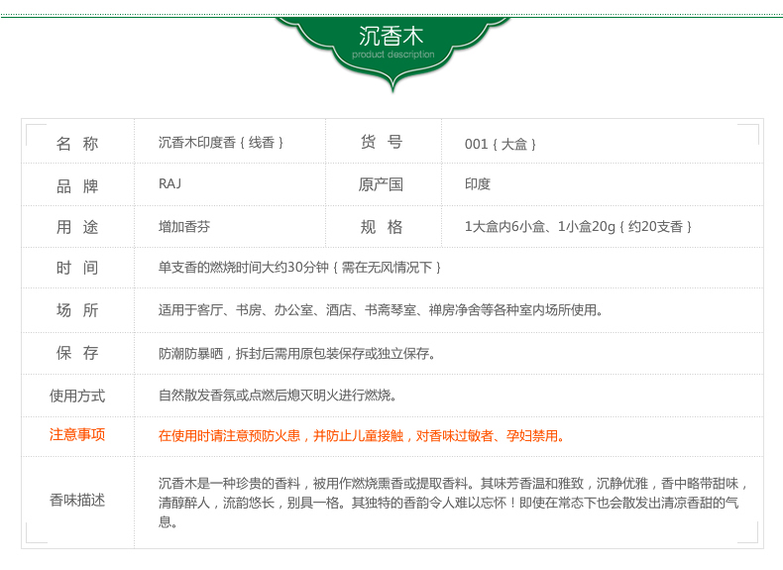Click the description line starting 沉香木是一种珍贵的香料
783x570 pixels.
pyautogui.click(x=453, y=484)
